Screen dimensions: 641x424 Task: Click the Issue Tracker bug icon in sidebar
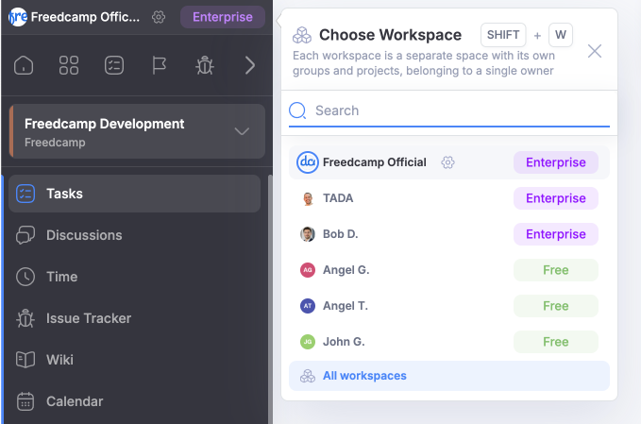25,318
